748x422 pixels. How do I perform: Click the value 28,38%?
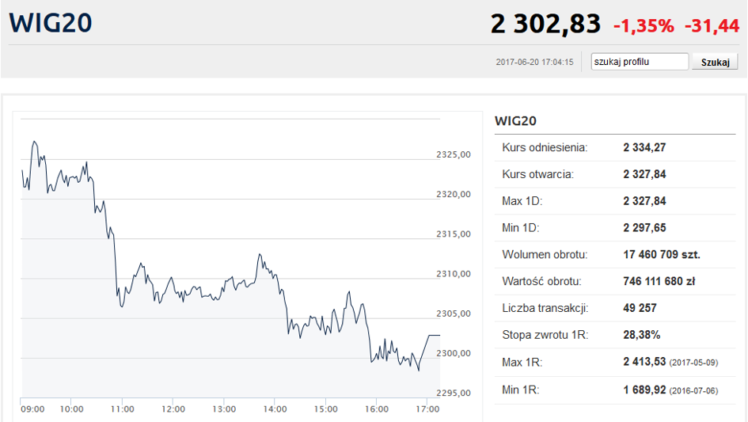point(642,335)
